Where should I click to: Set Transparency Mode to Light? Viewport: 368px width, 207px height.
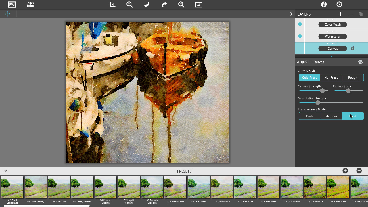tap(353, 116)
